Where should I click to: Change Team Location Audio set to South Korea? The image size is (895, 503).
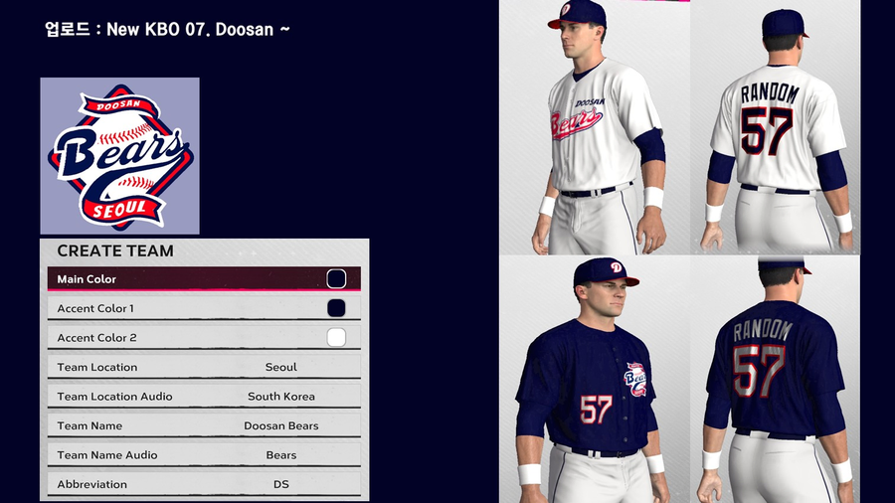204,396
